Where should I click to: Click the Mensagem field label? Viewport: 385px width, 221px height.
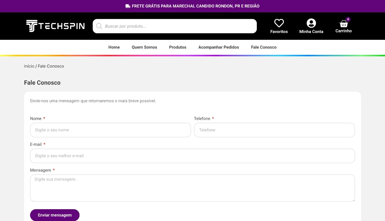click(x=40, y=170)
